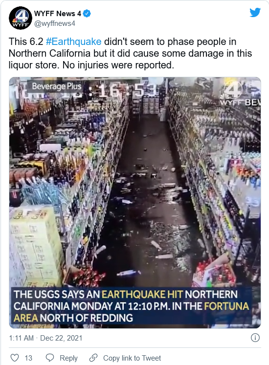Open the WYFF News 4 profile avatar
Viewport: 269px width, 365px height.
20,18
